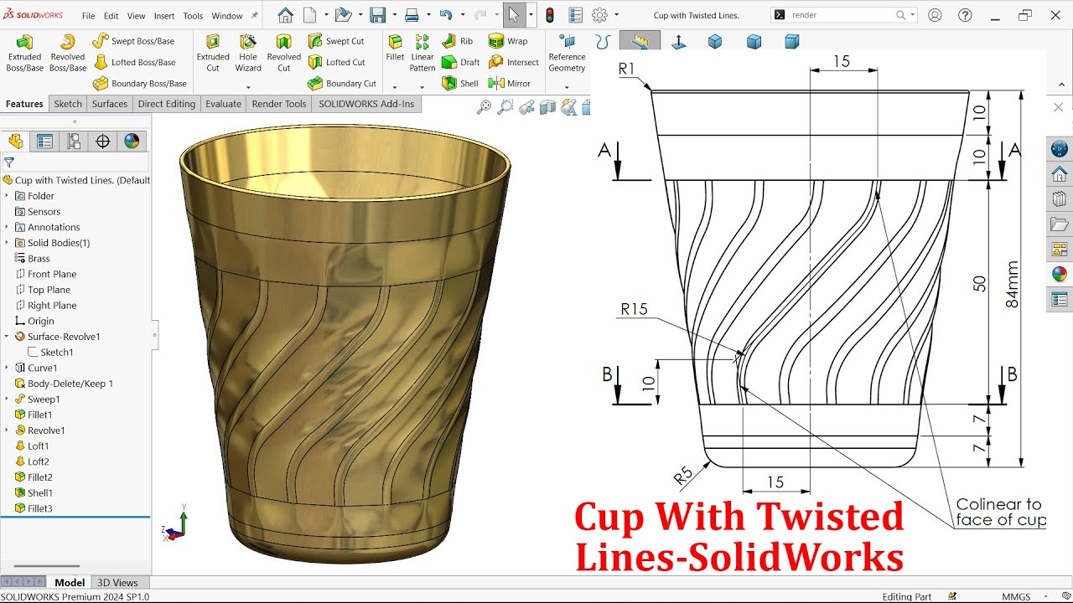
Task: Choose the Swept Boss/Base feature
Action: [133, 41]
